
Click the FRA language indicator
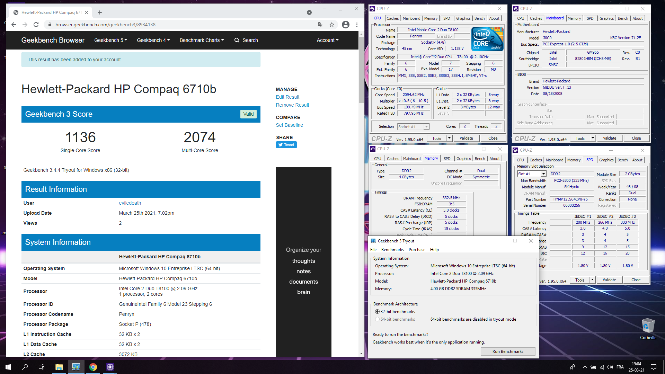click(x=620, y=367)
